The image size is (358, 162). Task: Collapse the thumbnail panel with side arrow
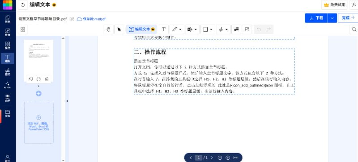[x=67, y=101]
